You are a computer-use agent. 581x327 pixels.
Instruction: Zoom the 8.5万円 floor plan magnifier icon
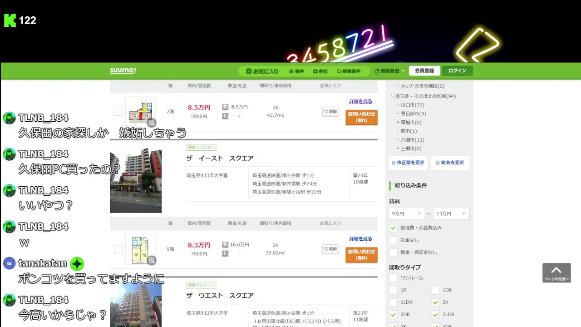(152, 123)
